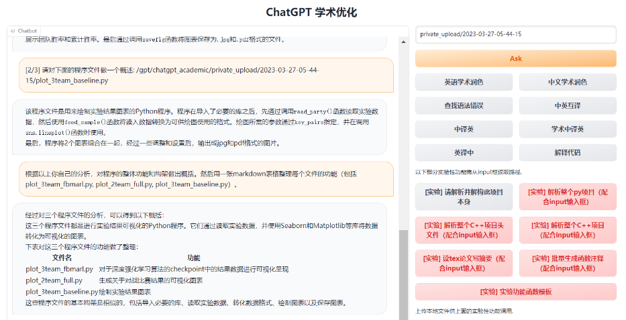626x320 pixels.
Task: Click the 功能 table header
Action: coord(194,258)
